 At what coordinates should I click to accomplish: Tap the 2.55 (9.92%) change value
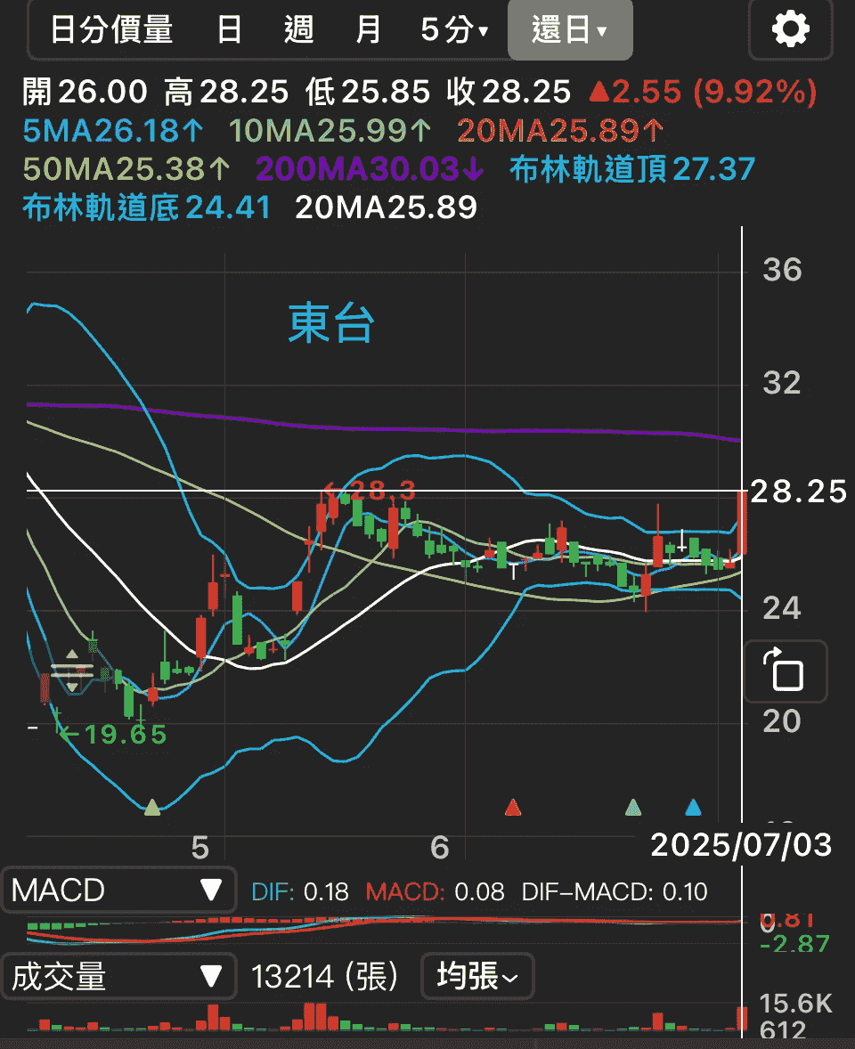pyautogui.click(x=703, y=92)
